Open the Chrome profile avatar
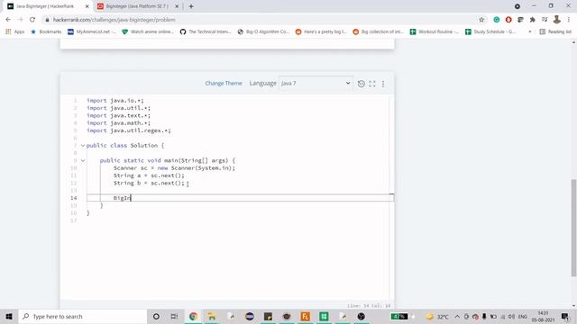 point(557,20)
